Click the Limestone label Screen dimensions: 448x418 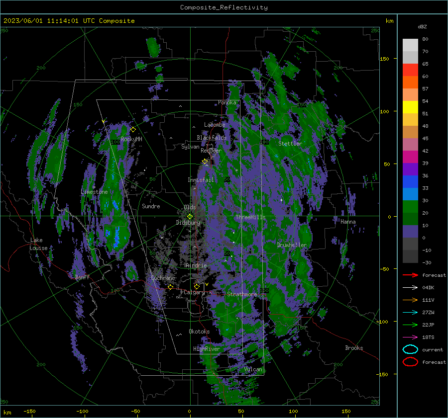point(94,192)
